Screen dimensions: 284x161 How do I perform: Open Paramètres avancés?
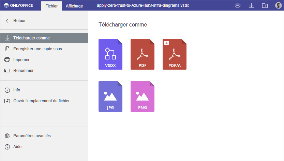click(x=44, y=136)
